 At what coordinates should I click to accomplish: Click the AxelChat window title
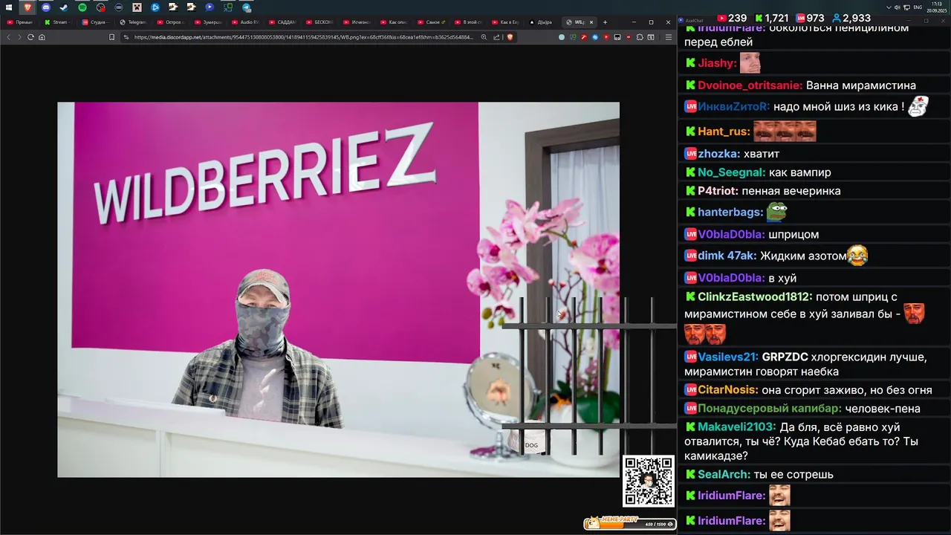(x=694, y=21)
